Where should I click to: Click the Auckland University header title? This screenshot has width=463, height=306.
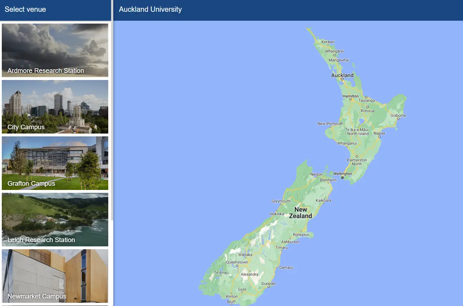(x=150, y=10)
